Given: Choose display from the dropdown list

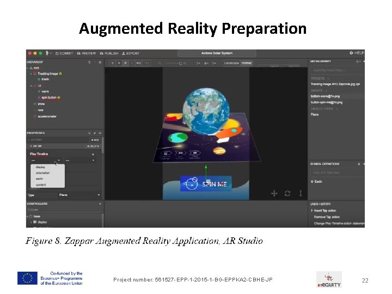Looking at the screenshot, I should [47, 167].
